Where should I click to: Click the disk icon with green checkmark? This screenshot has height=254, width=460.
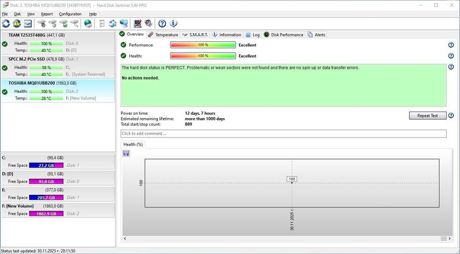point(63,23)
